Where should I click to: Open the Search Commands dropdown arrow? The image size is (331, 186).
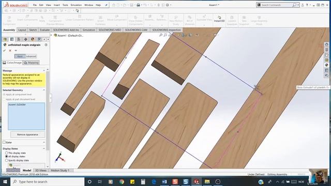coord(298,5)
